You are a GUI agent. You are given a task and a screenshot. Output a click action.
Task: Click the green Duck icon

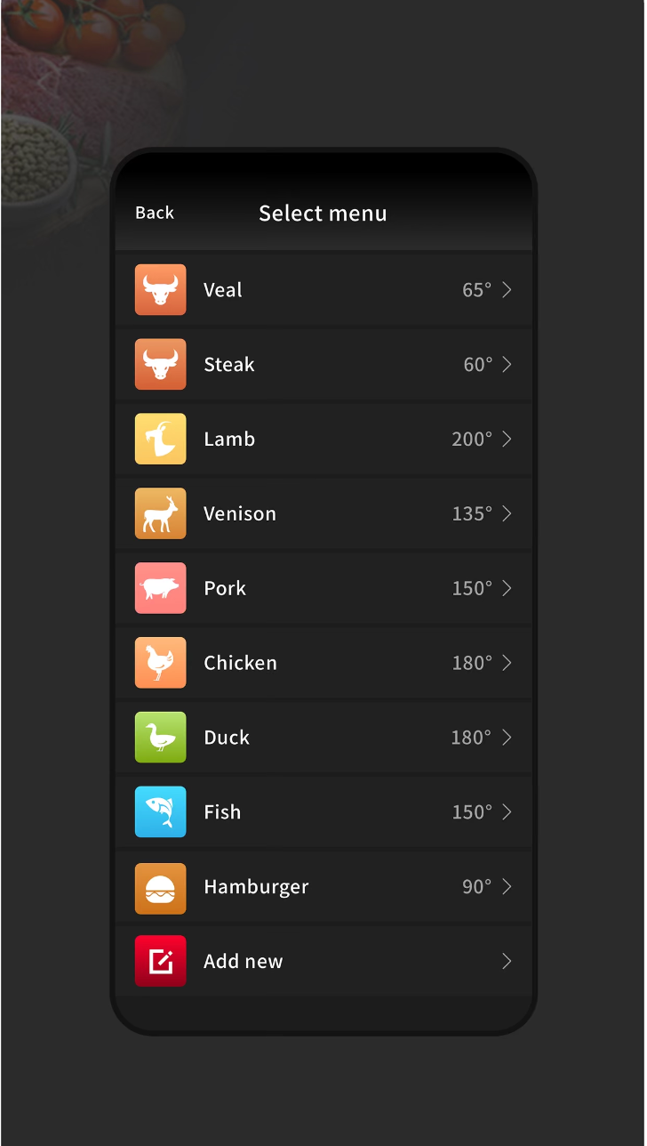click(161, 738)
